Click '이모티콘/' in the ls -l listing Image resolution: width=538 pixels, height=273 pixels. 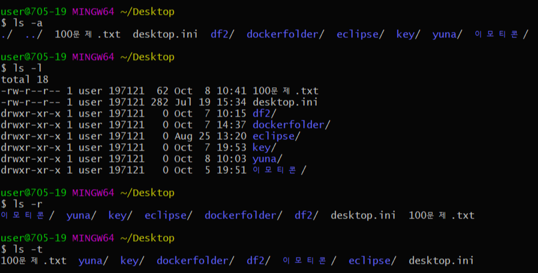point(279,170)
